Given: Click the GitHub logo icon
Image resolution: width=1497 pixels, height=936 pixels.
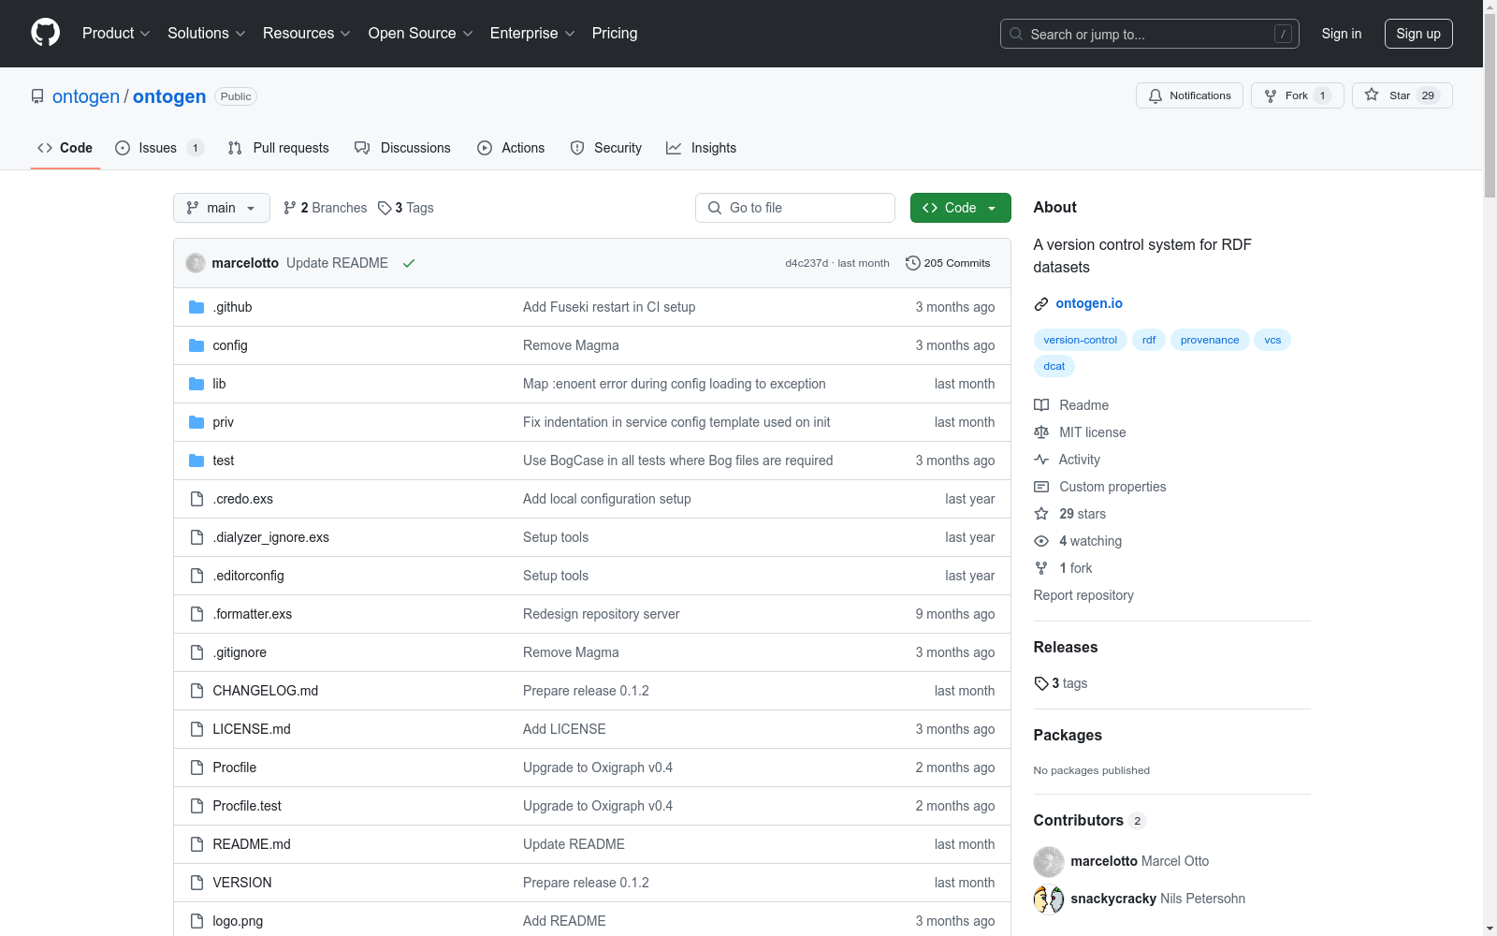Looking at the screenshot, I should [45, 33].
